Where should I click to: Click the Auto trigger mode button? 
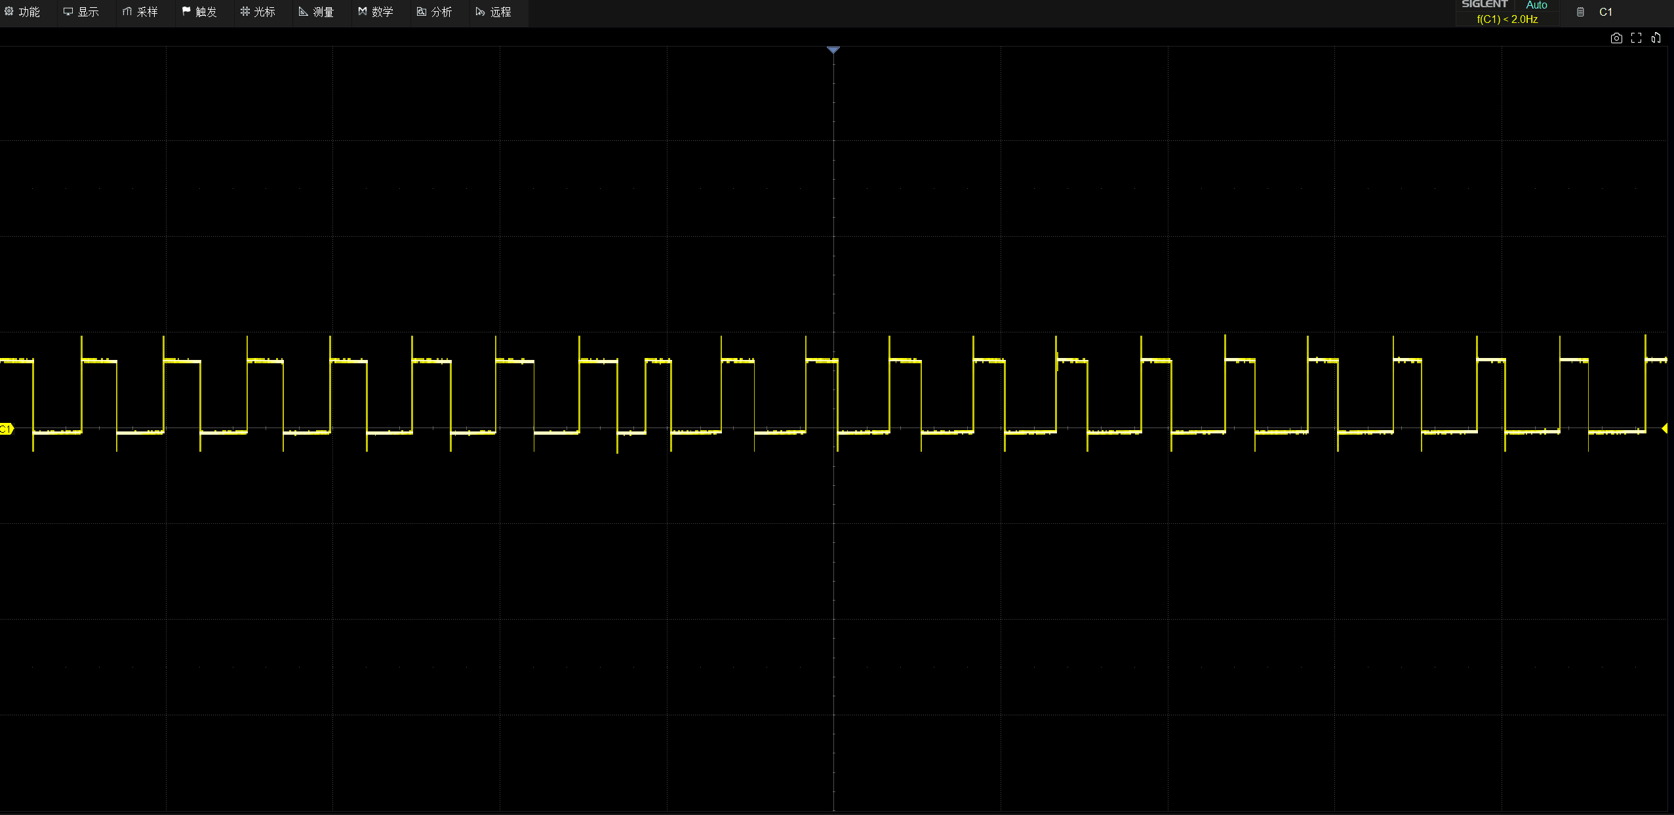click(x=1536, y=5)
